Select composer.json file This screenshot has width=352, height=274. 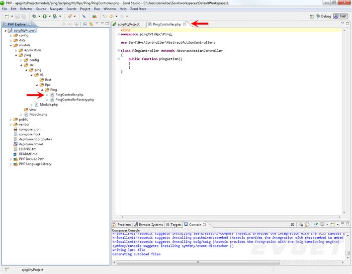pos(29,129)
